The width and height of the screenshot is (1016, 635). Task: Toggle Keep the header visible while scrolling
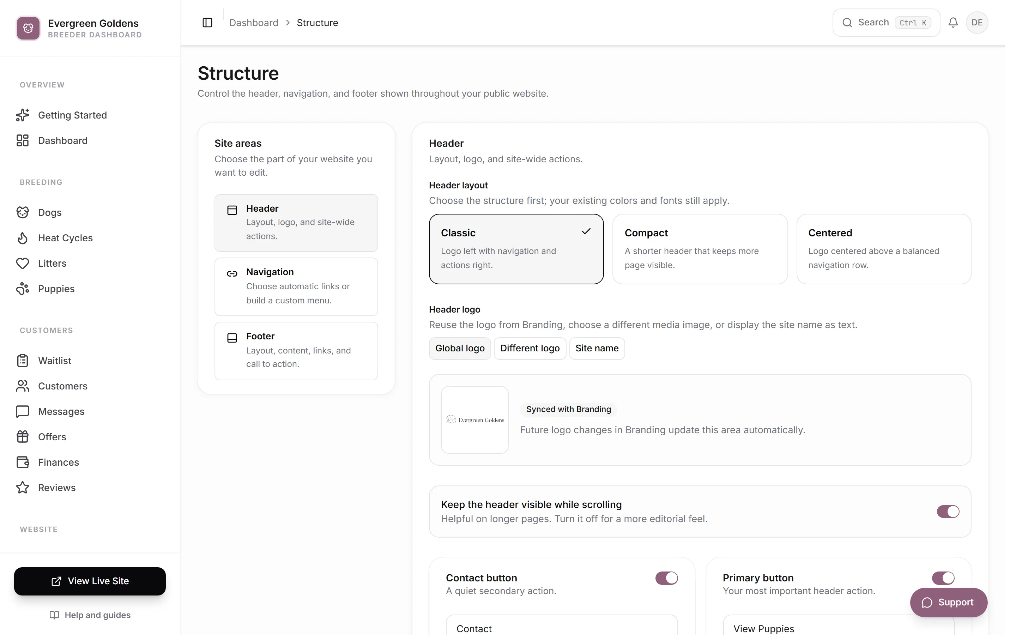pos(948,512)
